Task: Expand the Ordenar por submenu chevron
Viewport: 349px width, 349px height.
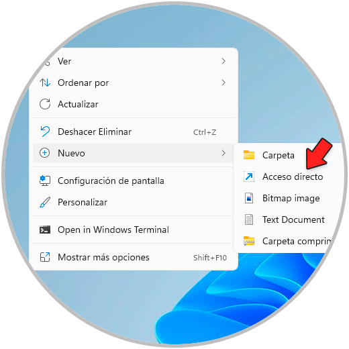Action: coord(223,83)
